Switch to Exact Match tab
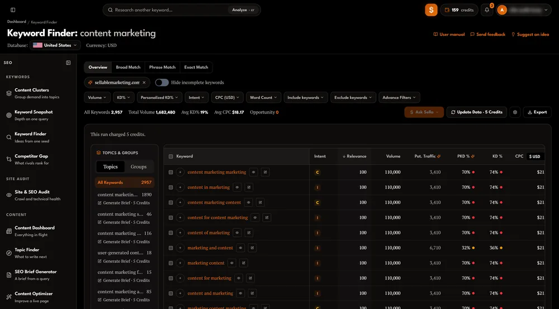 196,68
